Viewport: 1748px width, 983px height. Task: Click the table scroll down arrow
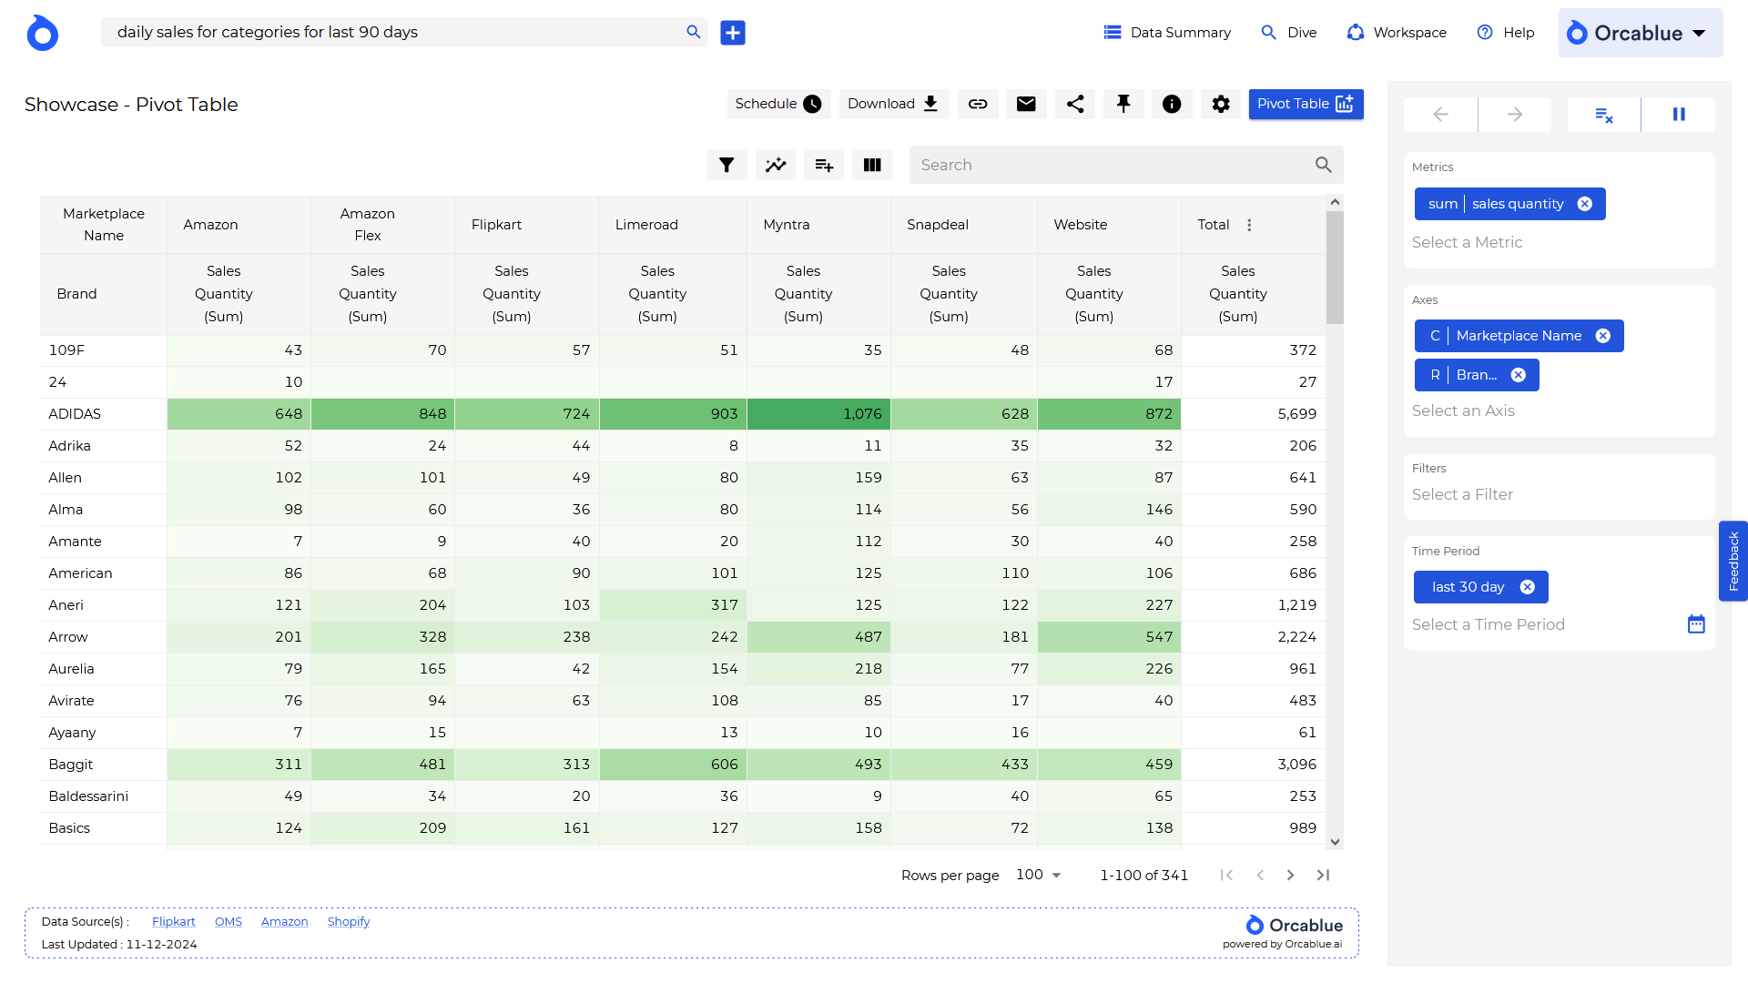coord(1335,842)
